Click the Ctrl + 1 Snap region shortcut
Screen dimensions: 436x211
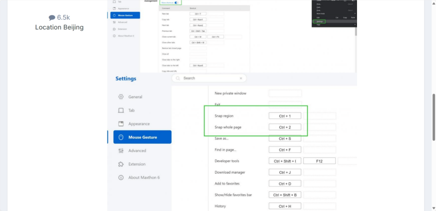click(x=285, y=116)
